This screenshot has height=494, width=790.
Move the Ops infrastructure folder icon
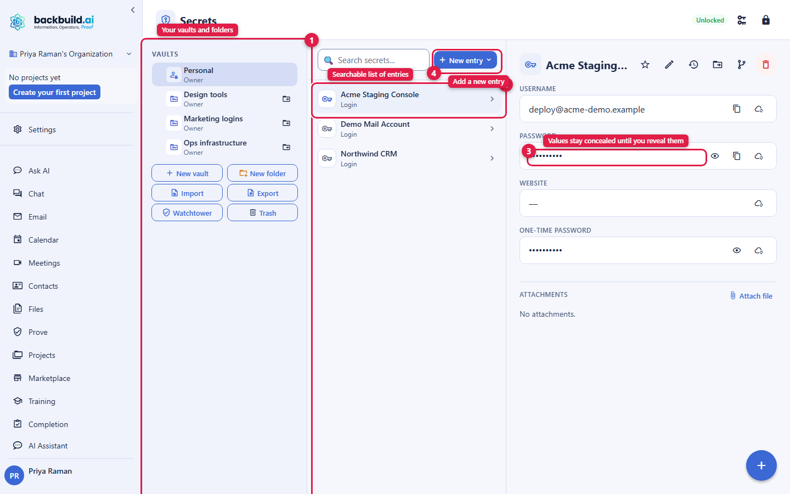pyautogui.click(x=286, y=147)
